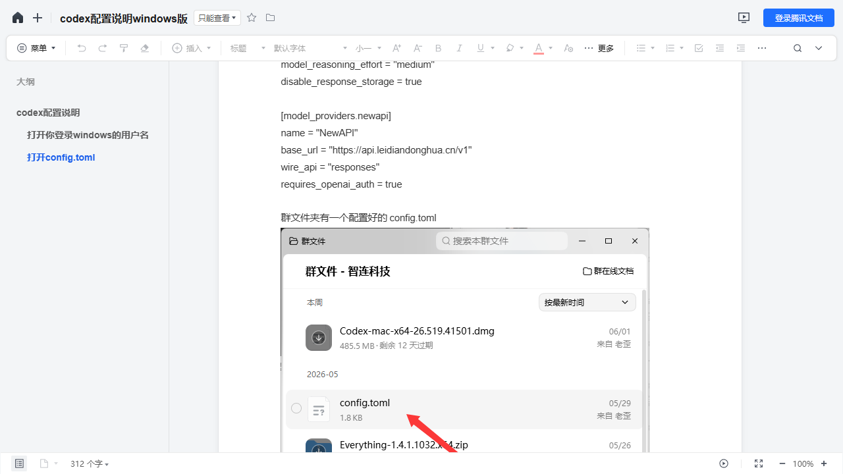Open the 标题 heading style dropdown
843x474 pixels.
248,48
